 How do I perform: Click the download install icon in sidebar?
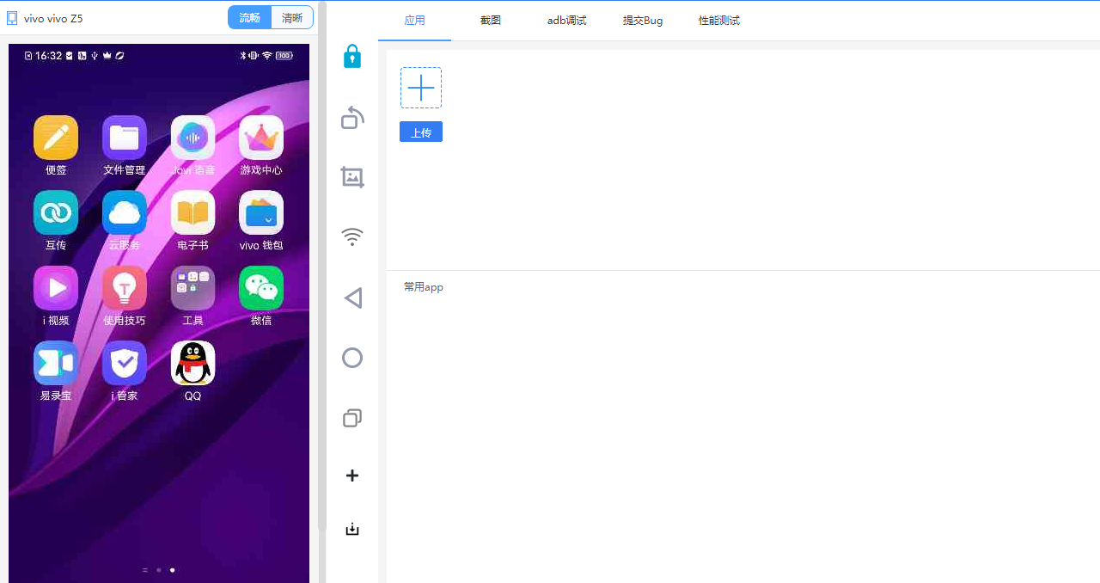pyautogui.click(x=352, y=529)
